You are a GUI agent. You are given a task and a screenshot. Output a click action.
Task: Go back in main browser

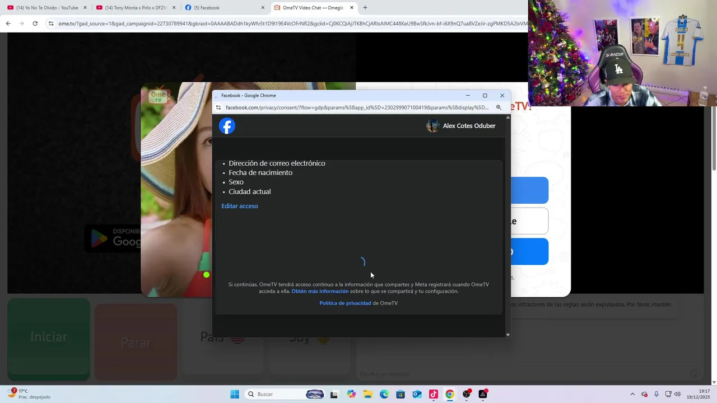[8, 24]
